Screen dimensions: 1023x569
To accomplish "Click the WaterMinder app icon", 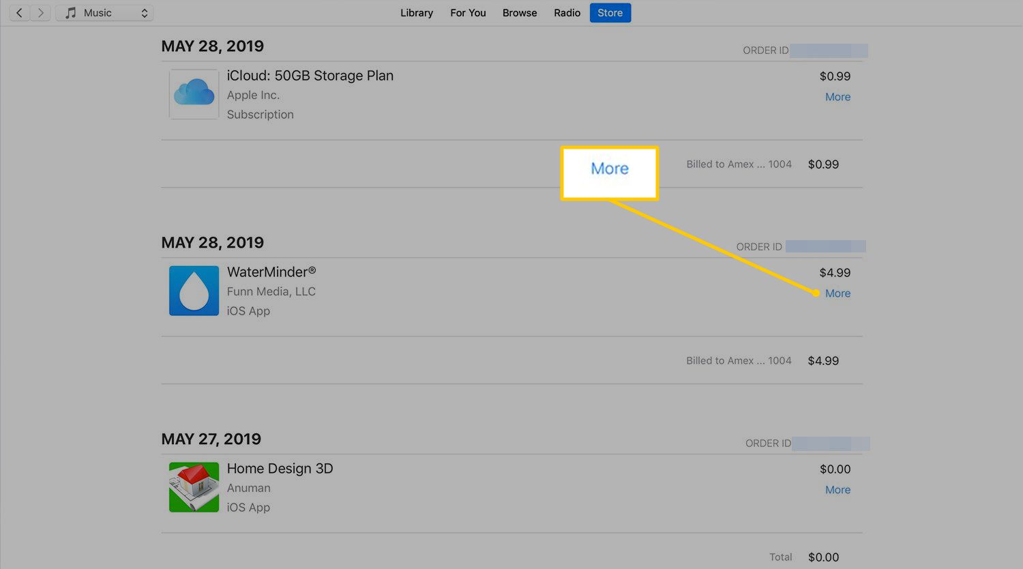I will pyautogui.click(x=194, y=291).
